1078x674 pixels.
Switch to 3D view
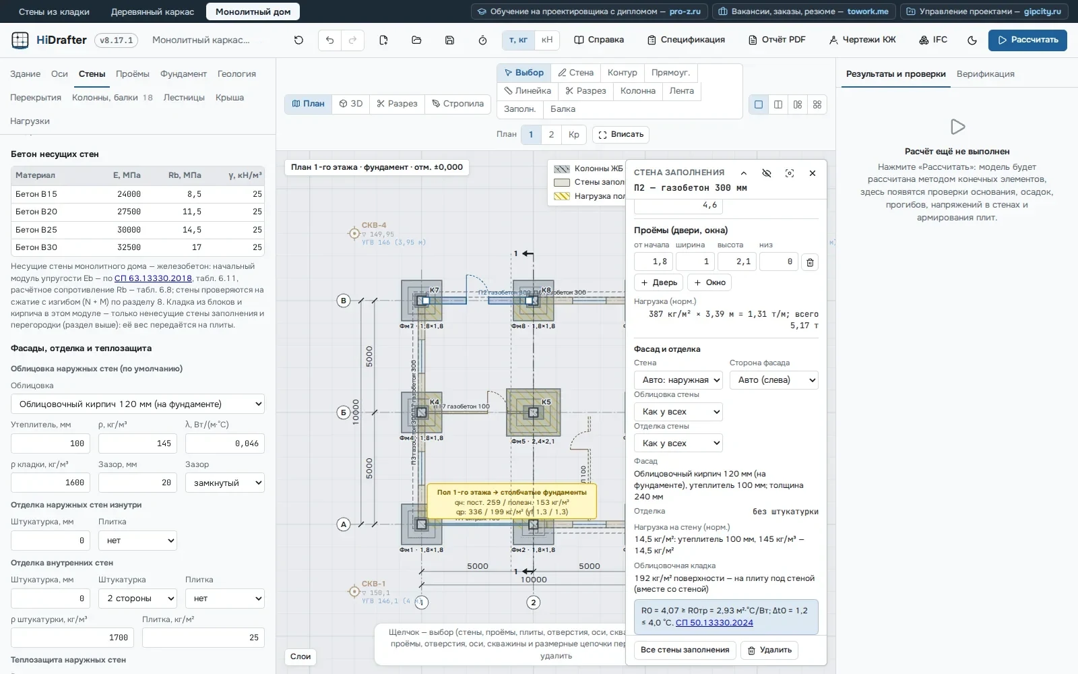point(351,104)
